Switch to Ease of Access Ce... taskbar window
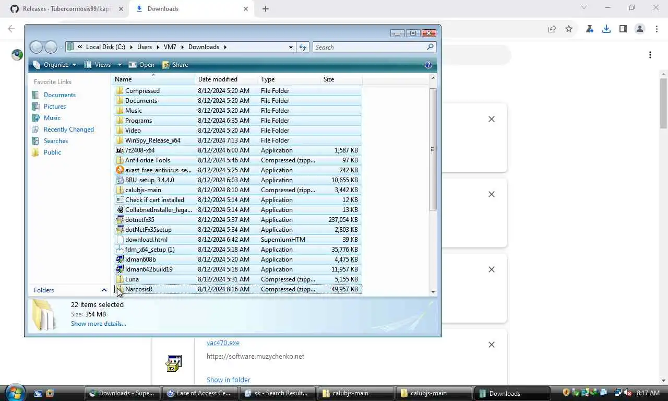This screenshot has height=401, width=668. pyautogui.click(x=199, y=393)
